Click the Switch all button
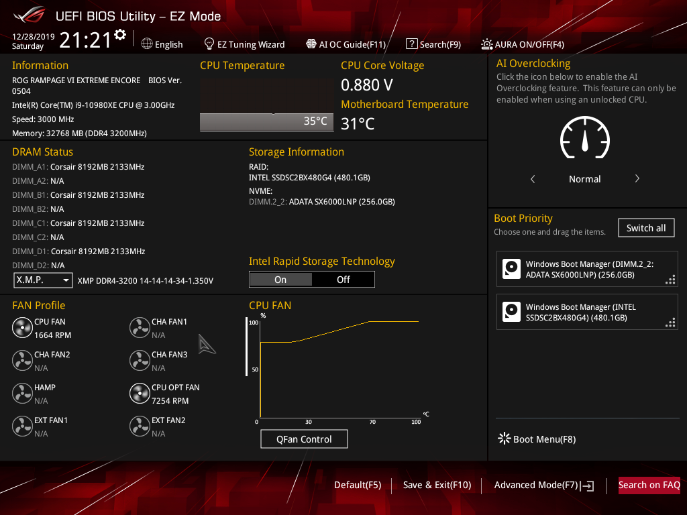 coord(646,228)
